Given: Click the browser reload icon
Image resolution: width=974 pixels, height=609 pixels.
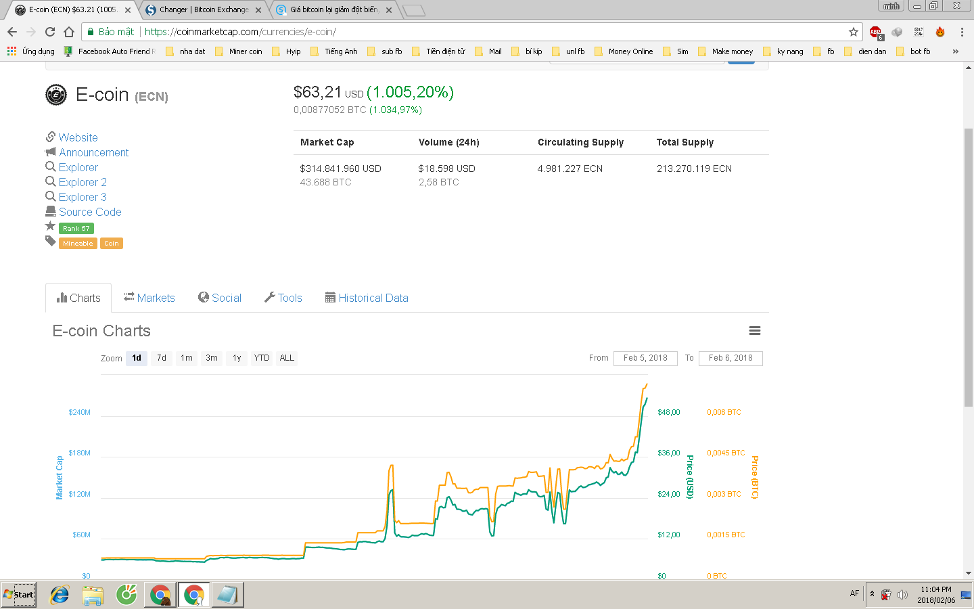Looking at the screenshot, I should tap(49, 32).
